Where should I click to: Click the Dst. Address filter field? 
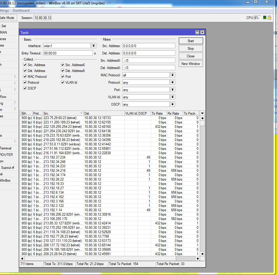click(x=149, y=53)
